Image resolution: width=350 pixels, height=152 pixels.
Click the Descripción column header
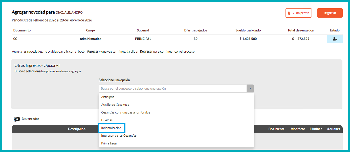click(77, 129)
